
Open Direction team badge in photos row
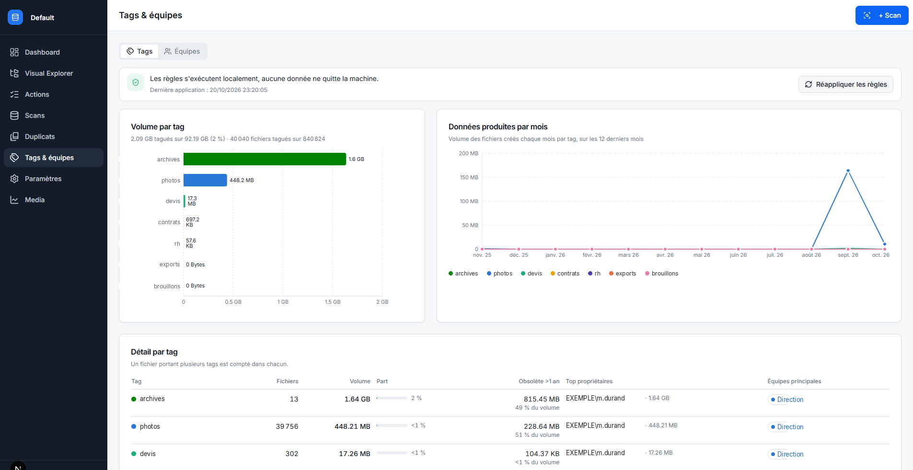click(x=786, y=427)
